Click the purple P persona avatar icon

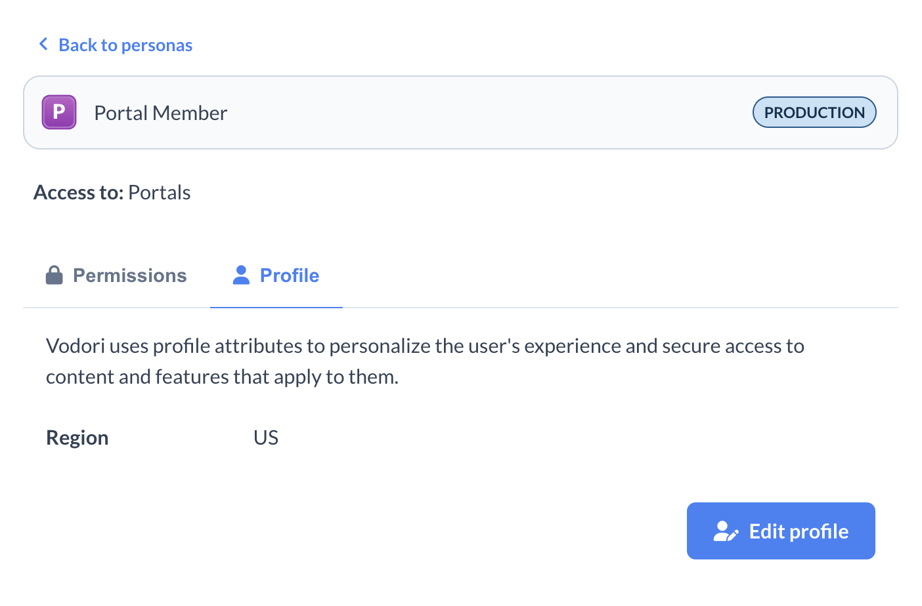59,112
